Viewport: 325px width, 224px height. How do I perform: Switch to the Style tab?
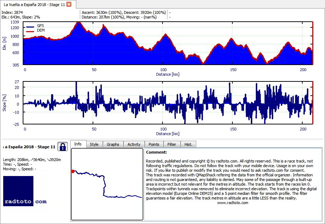click(94, 144)
